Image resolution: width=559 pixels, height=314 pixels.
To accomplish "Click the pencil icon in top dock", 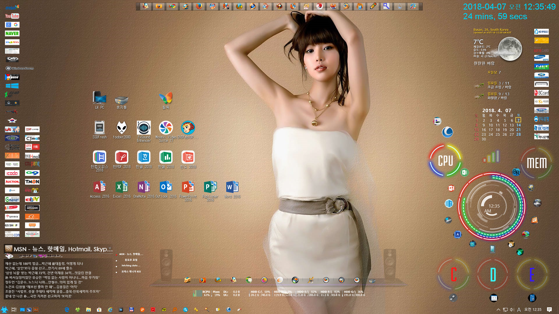I will coord(373,6).
